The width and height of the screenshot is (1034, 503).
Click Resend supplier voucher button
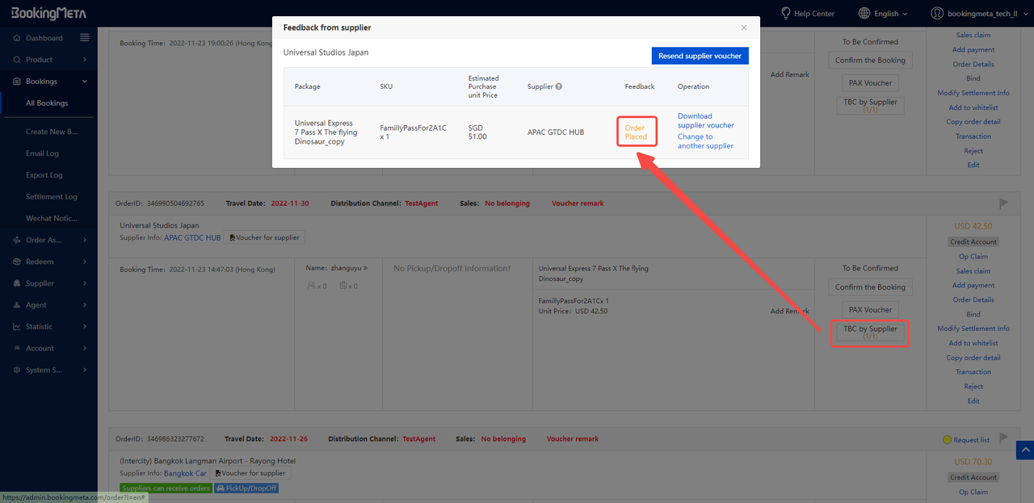700,56
